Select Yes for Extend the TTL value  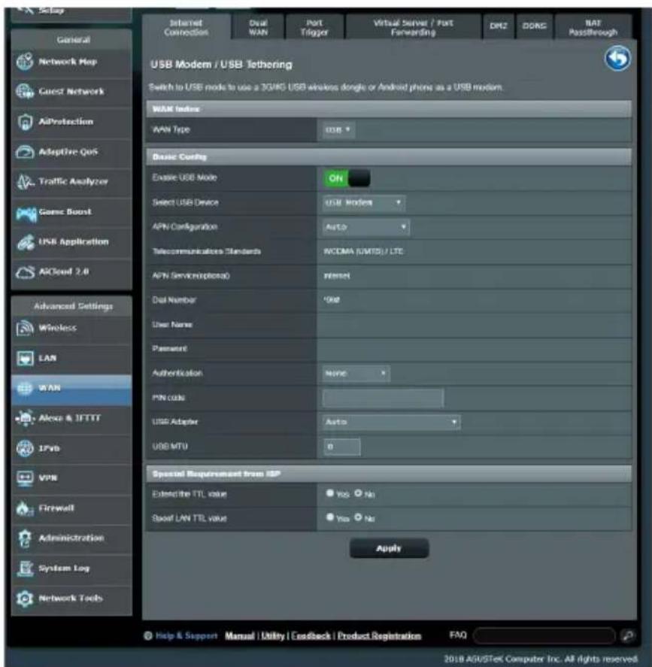tap(329, 493)
